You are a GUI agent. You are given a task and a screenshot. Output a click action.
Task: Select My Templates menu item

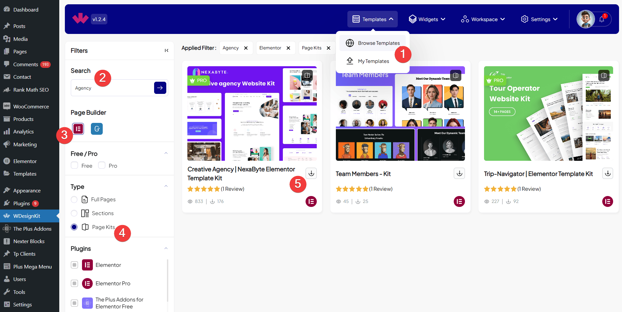click(x=373, y=61)
